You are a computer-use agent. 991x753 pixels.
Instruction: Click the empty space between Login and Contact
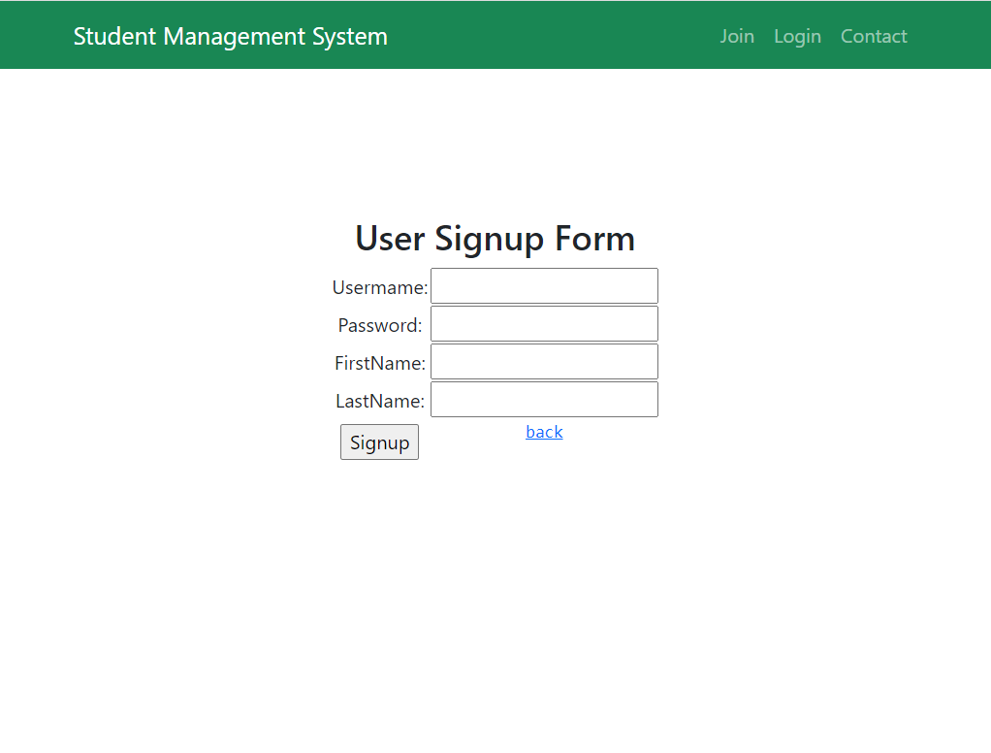(x=832, y=36)
